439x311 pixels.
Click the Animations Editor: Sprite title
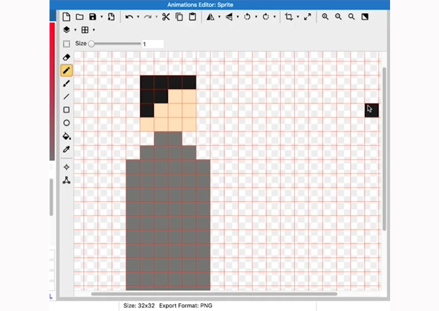click(x=200, y=5)
